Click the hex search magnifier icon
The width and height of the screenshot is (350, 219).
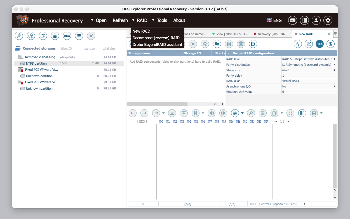pyautogui.click(x=251, y=113)
